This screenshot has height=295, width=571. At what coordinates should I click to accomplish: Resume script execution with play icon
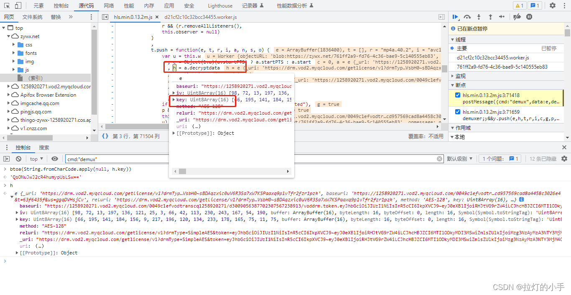(456, 17)
